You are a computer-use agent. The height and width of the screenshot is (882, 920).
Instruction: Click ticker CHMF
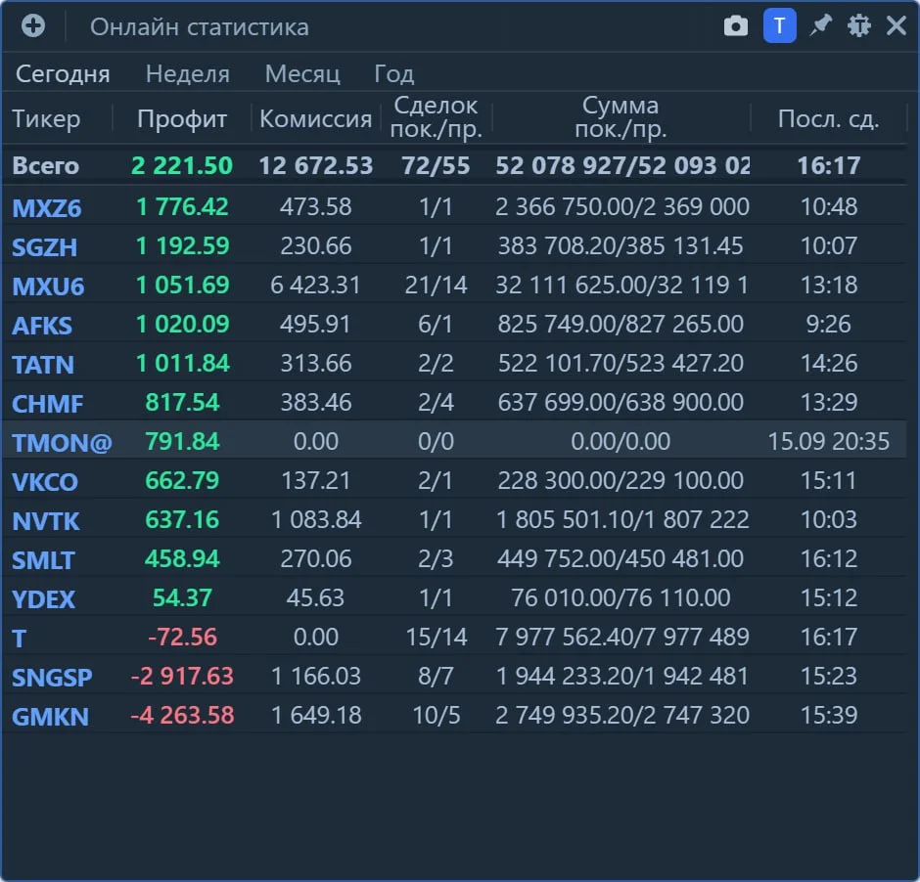tap(48, 403)
